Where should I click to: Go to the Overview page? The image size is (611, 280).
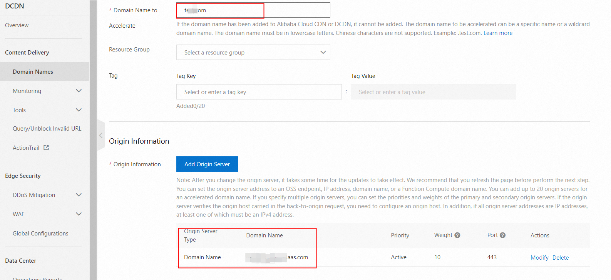(x=17, y=25)
